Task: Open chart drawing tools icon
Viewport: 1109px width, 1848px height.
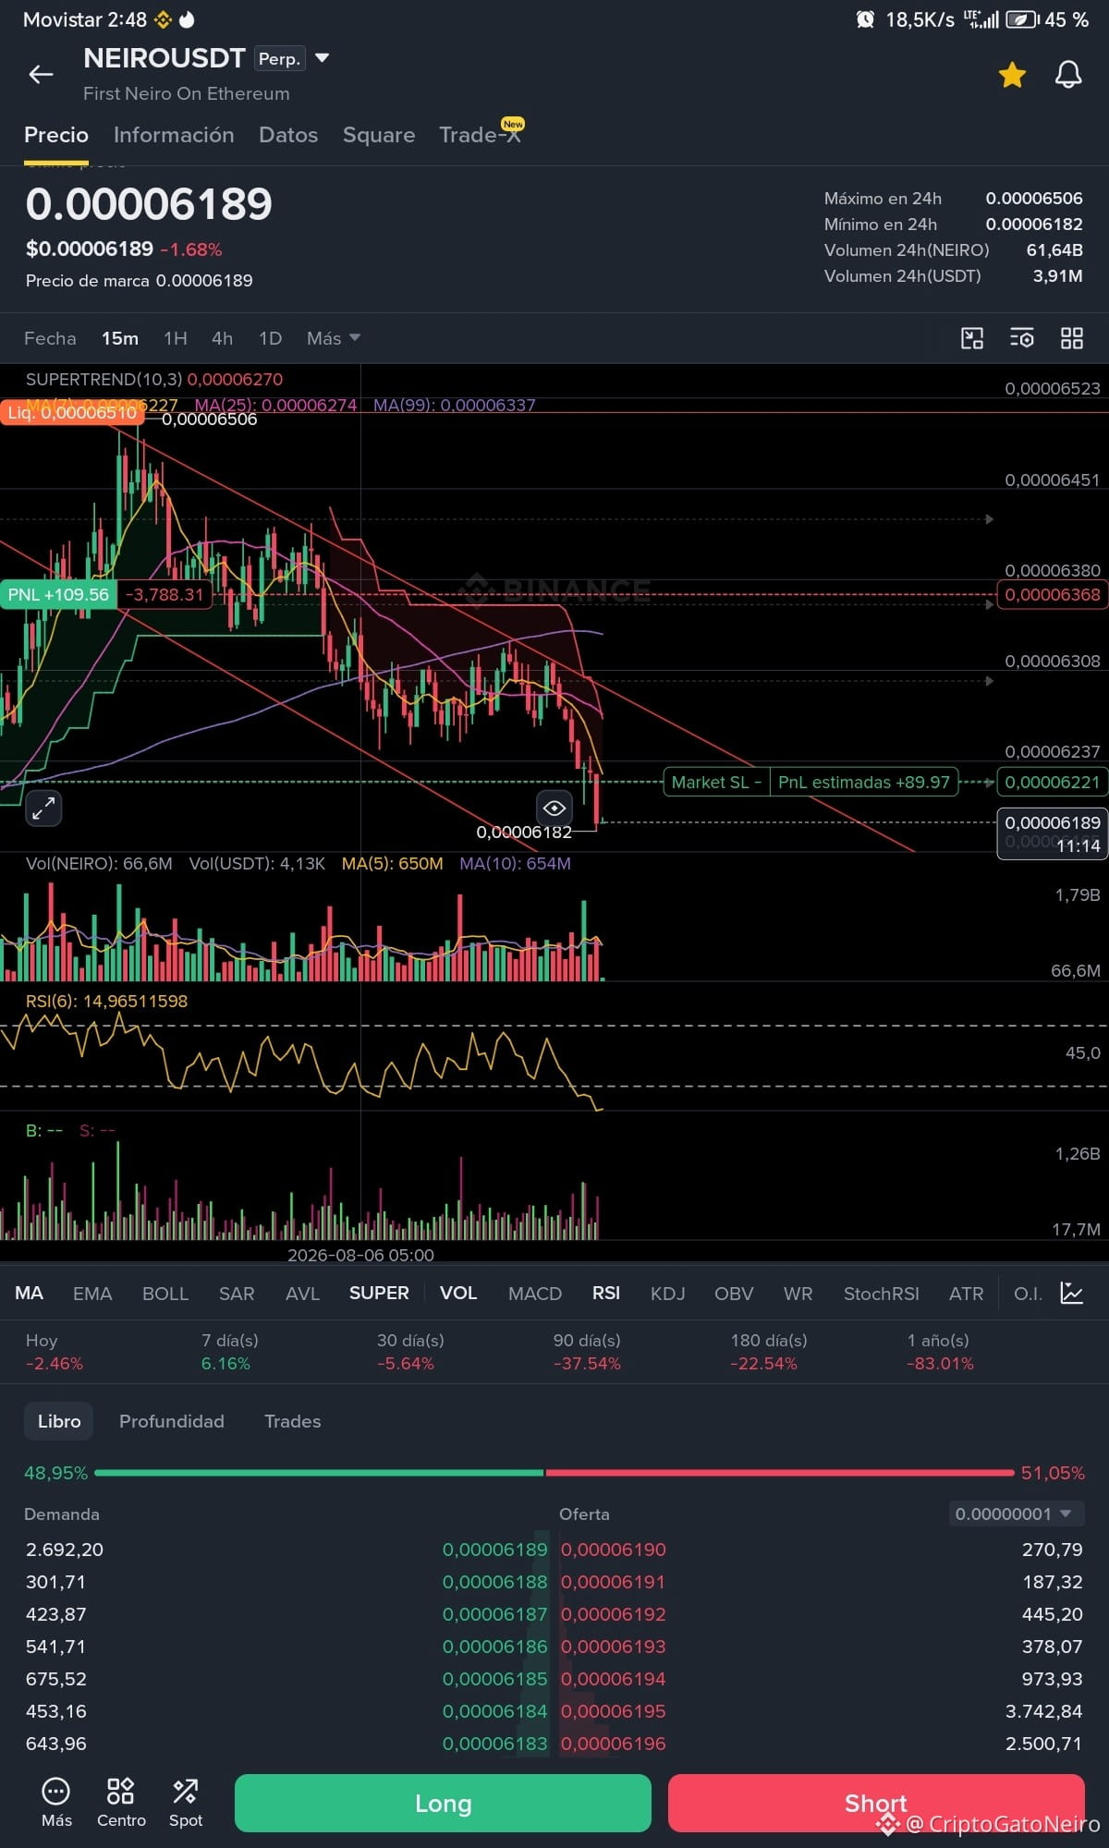Action: click(972, 338)
